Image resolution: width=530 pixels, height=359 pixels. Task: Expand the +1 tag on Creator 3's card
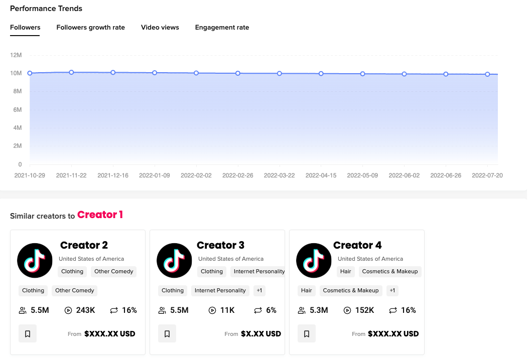[x=259, y=291]
